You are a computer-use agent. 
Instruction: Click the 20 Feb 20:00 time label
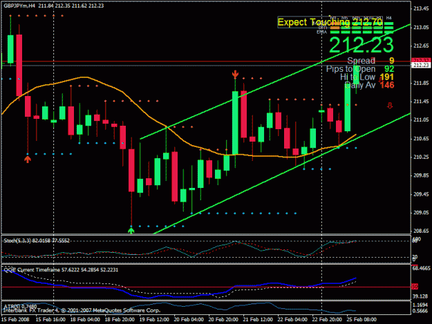223,320
